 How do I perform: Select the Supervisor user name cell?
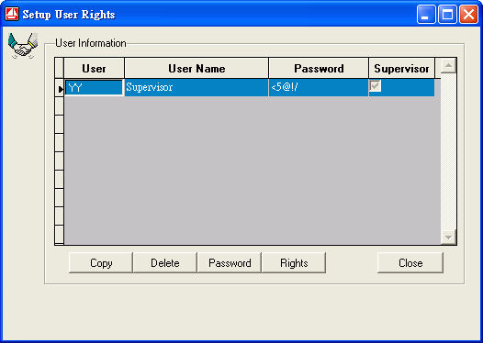(197, 88)
